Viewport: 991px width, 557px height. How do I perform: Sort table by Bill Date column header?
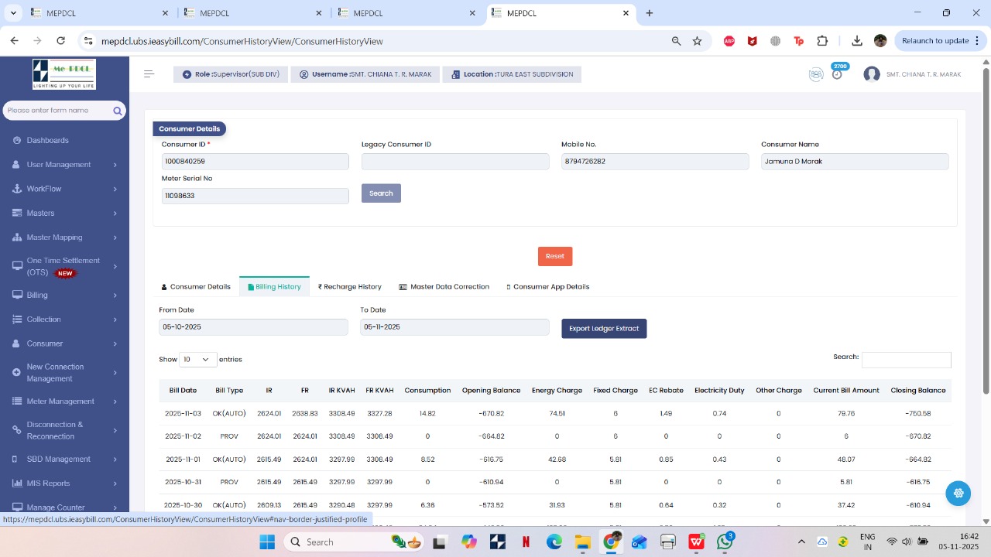[x=183, y=391]
